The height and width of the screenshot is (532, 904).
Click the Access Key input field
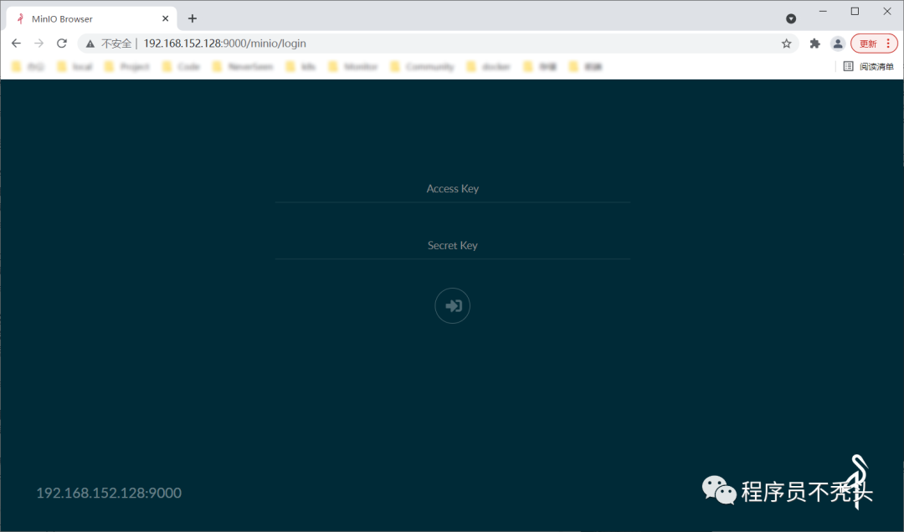(x=453, y=189)
